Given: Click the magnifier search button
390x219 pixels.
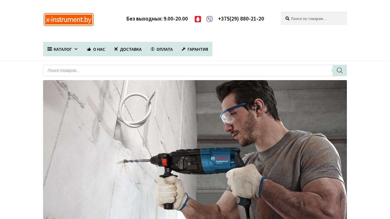Looking at the screenshot, I should 340,70.
